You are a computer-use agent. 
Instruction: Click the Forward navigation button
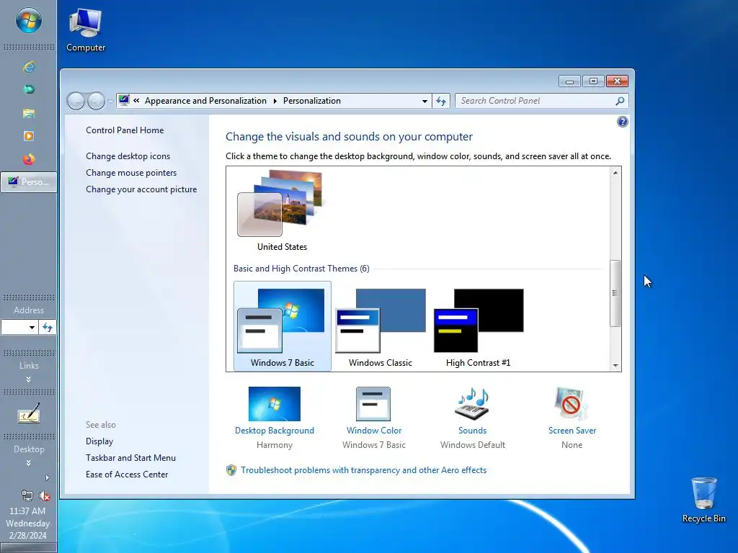pos(96,101)
